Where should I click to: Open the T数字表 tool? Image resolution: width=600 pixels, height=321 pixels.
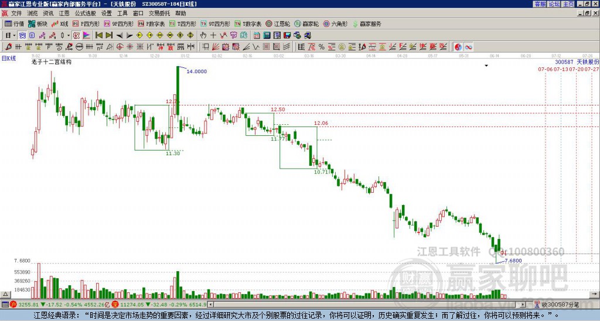click(x=248, y=23)
